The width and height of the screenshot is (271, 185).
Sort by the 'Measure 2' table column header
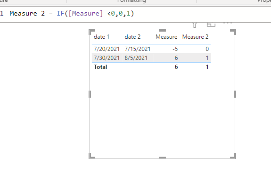[x=195, y=37]
